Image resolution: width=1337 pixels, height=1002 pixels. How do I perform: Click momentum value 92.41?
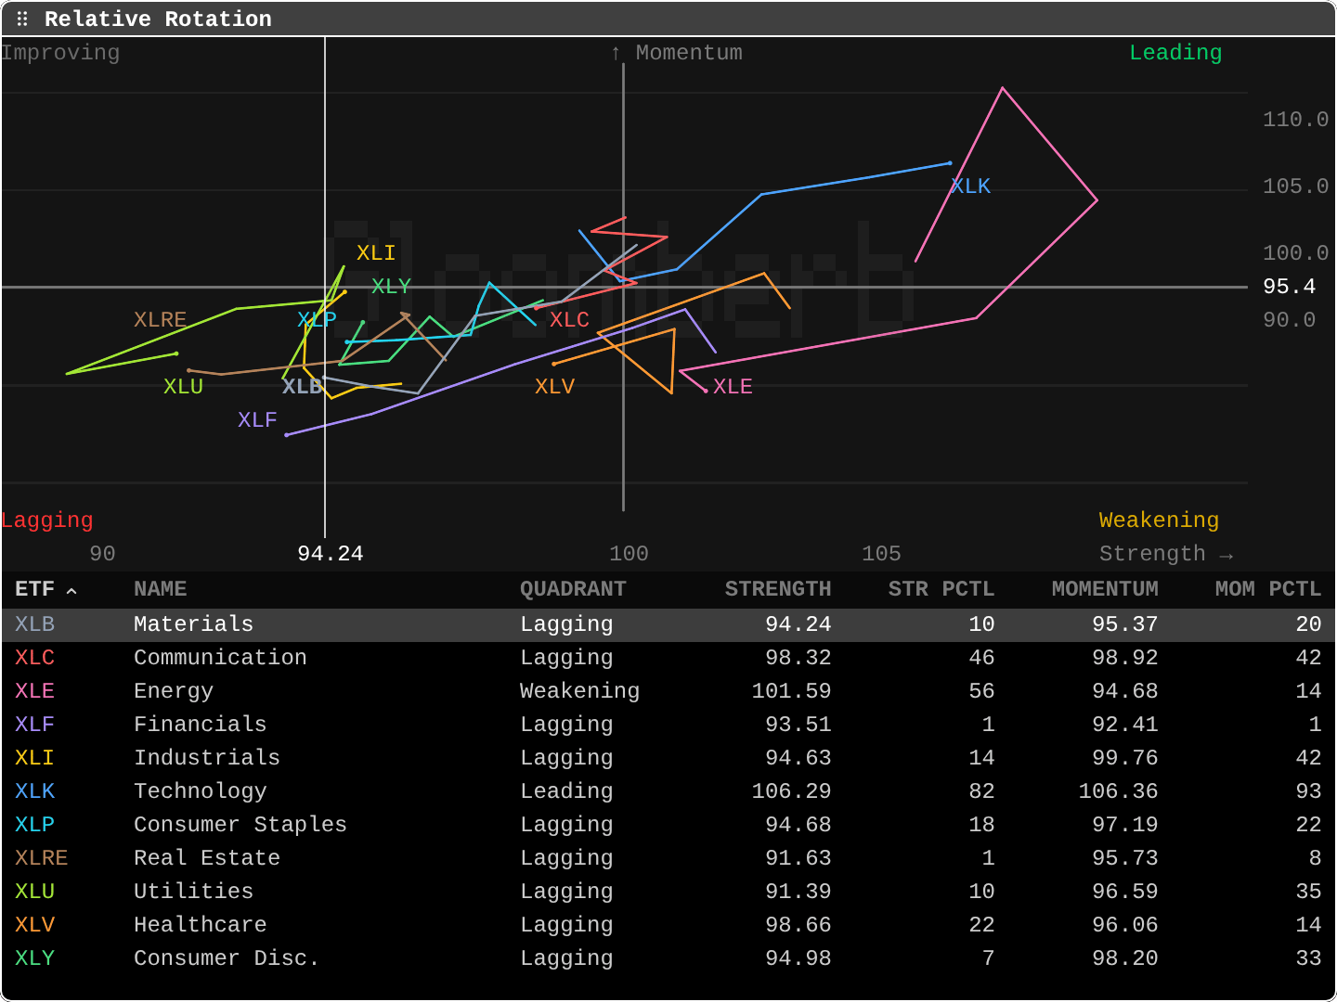[x=1125, y=725]
